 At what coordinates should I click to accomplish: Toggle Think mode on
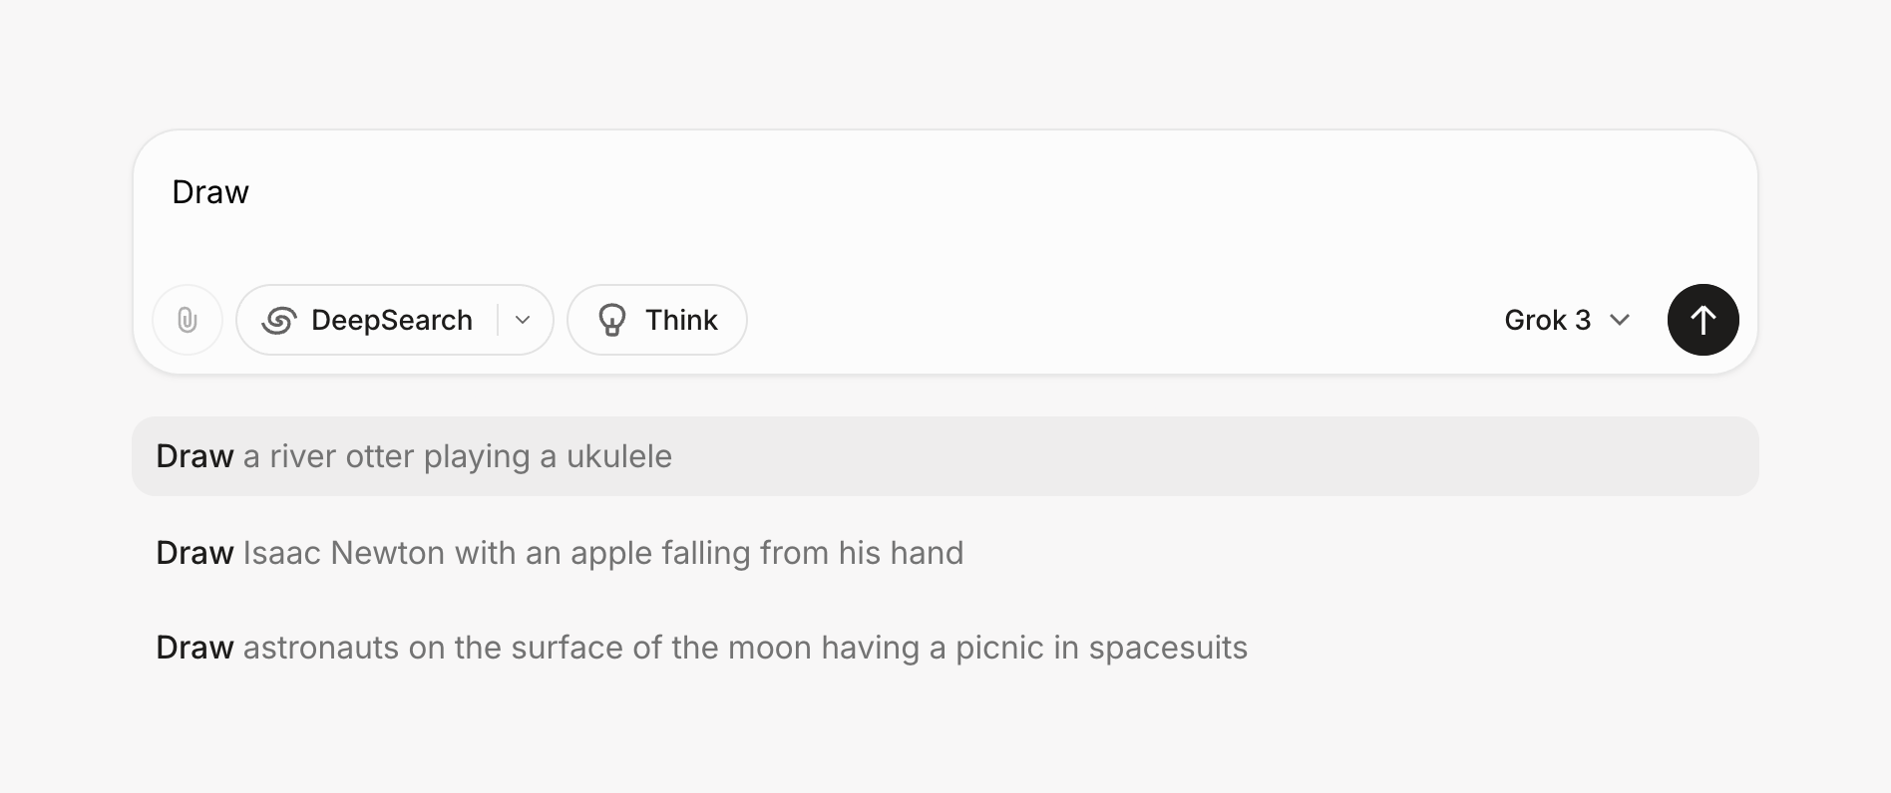tap(655, 320)
